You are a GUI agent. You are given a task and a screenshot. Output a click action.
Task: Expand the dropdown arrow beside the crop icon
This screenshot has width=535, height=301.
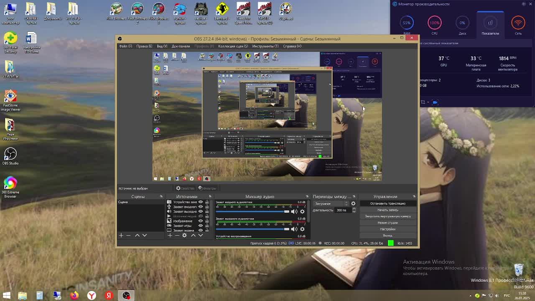(428, 102)
